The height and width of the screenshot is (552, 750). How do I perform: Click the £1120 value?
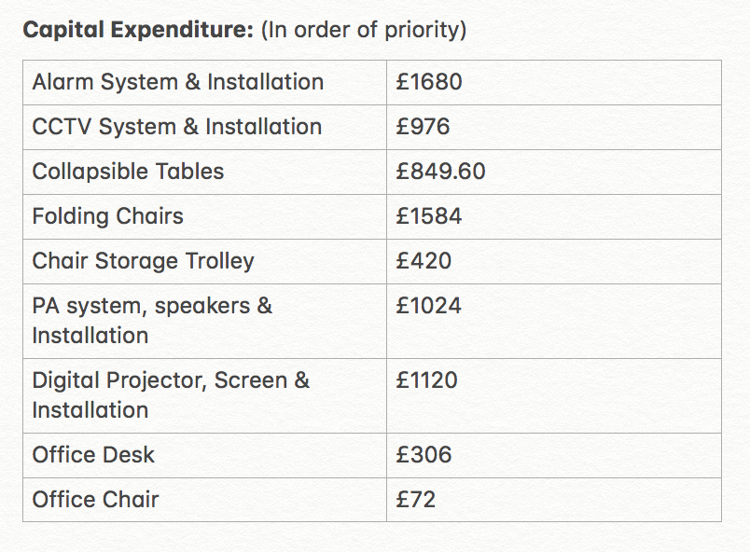(426, 380)
